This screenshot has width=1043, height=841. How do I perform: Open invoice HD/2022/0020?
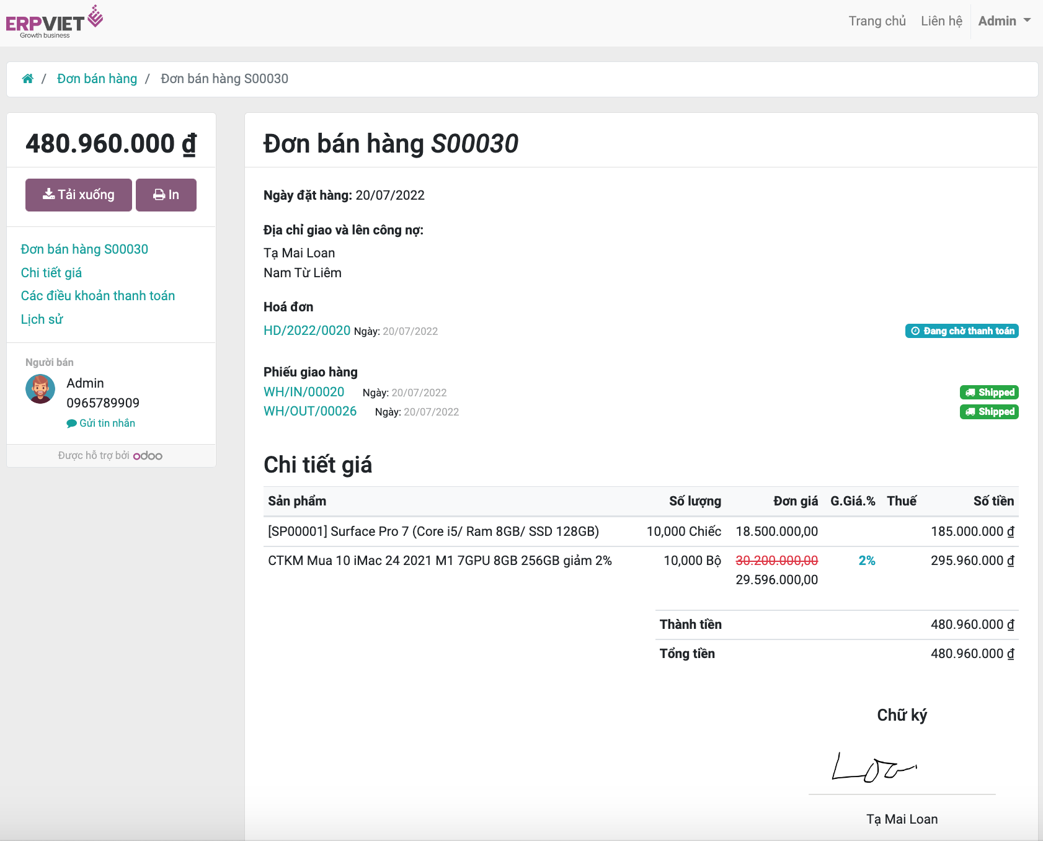pyautogui.click(x=307, y=331)
